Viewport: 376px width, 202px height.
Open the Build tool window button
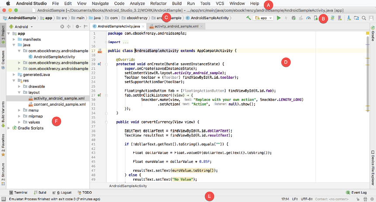point(40,192)
